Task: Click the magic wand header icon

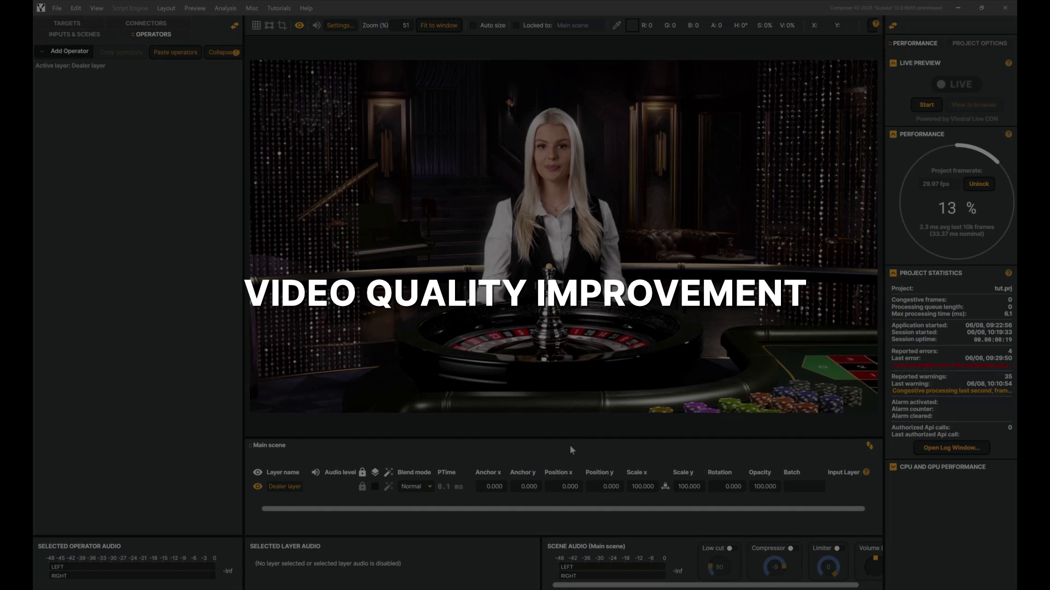Action: (388, 472)
